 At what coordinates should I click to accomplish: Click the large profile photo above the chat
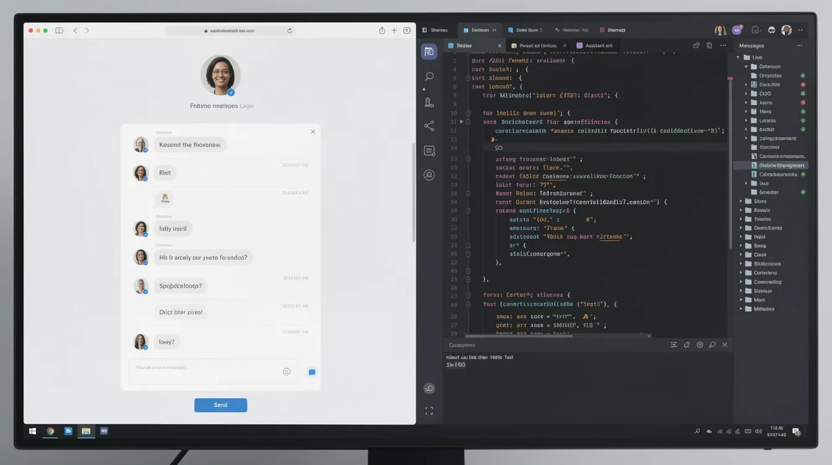click(220, 75)
